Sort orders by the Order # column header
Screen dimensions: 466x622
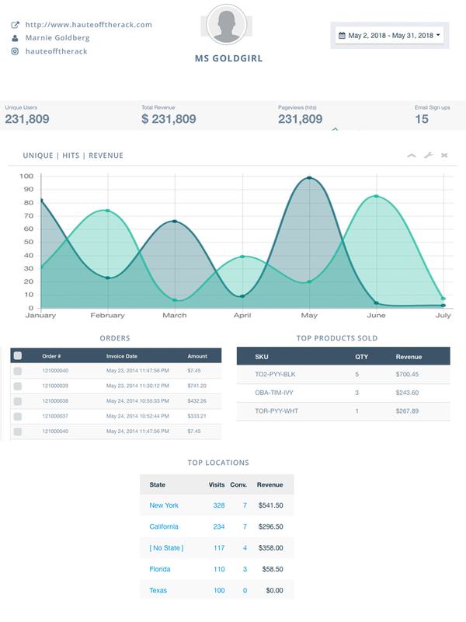coord(51,356)
